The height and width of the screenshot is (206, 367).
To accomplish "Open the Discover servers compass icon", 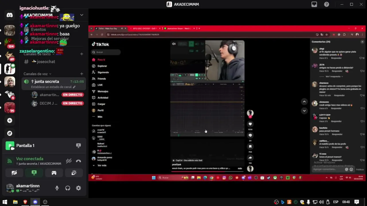I will [x=9, y=133].
